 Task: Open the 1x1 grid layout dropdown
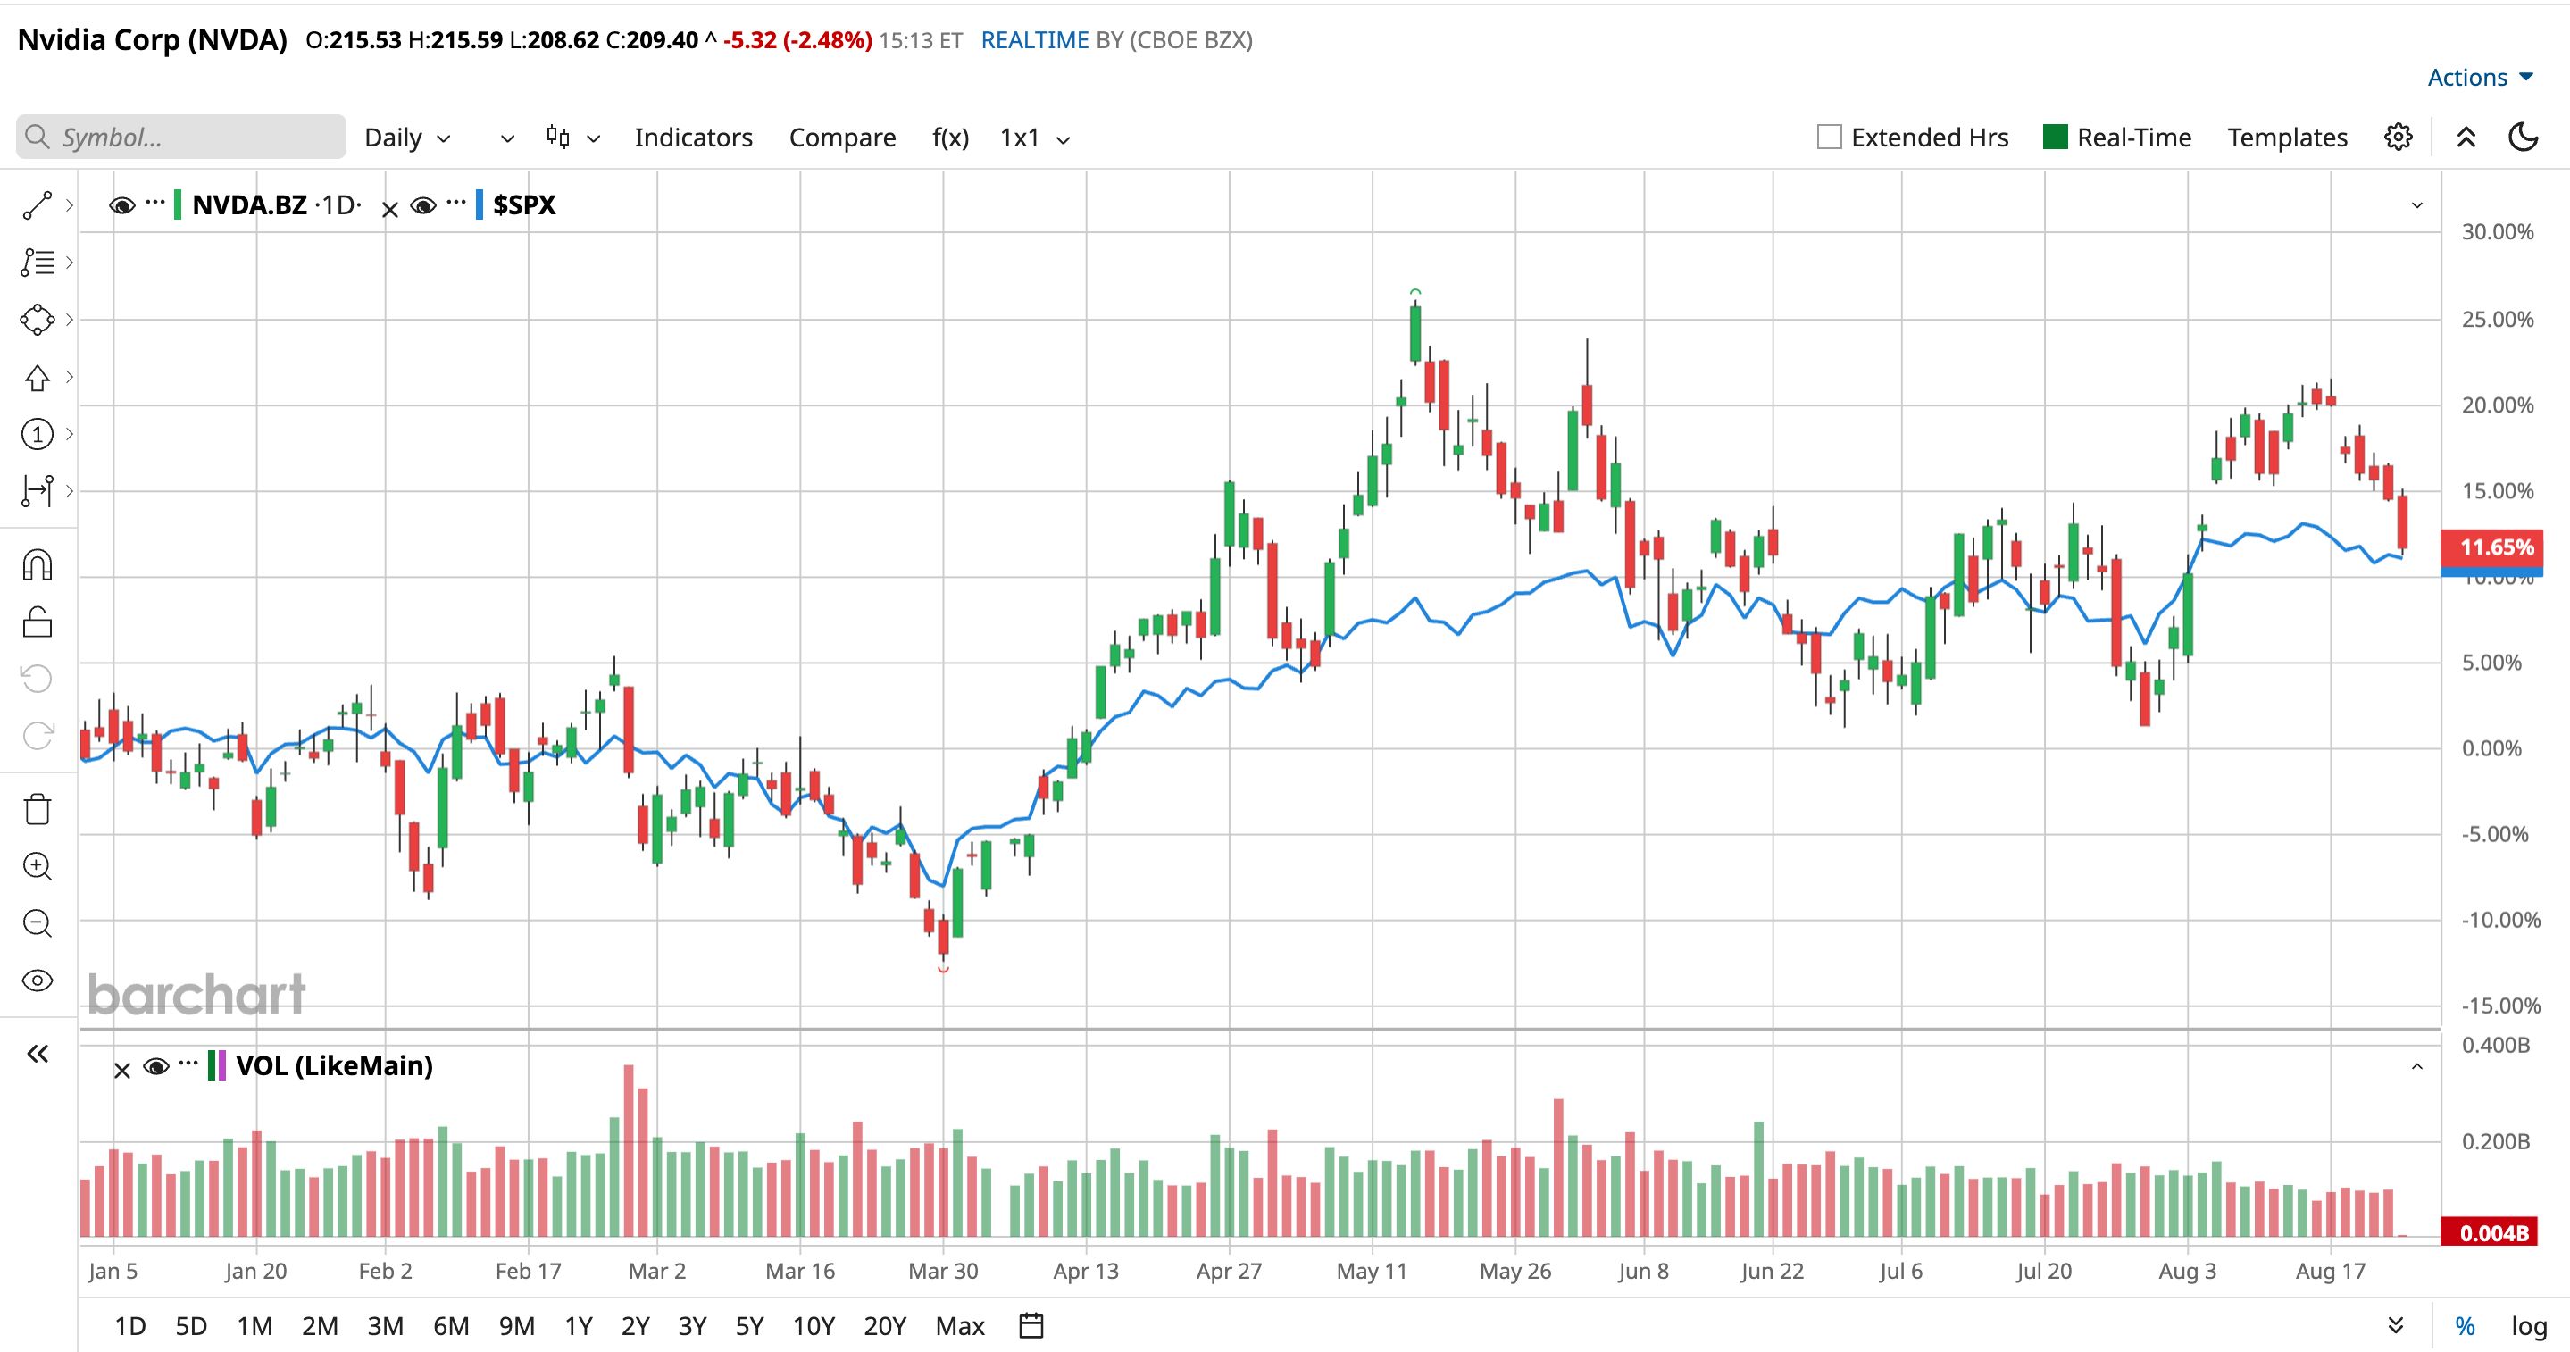1035,138
